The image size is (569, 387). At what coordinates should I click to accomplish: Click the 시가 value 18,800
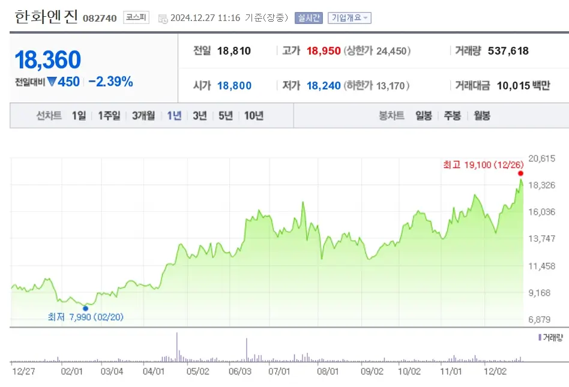pos(235,86)
